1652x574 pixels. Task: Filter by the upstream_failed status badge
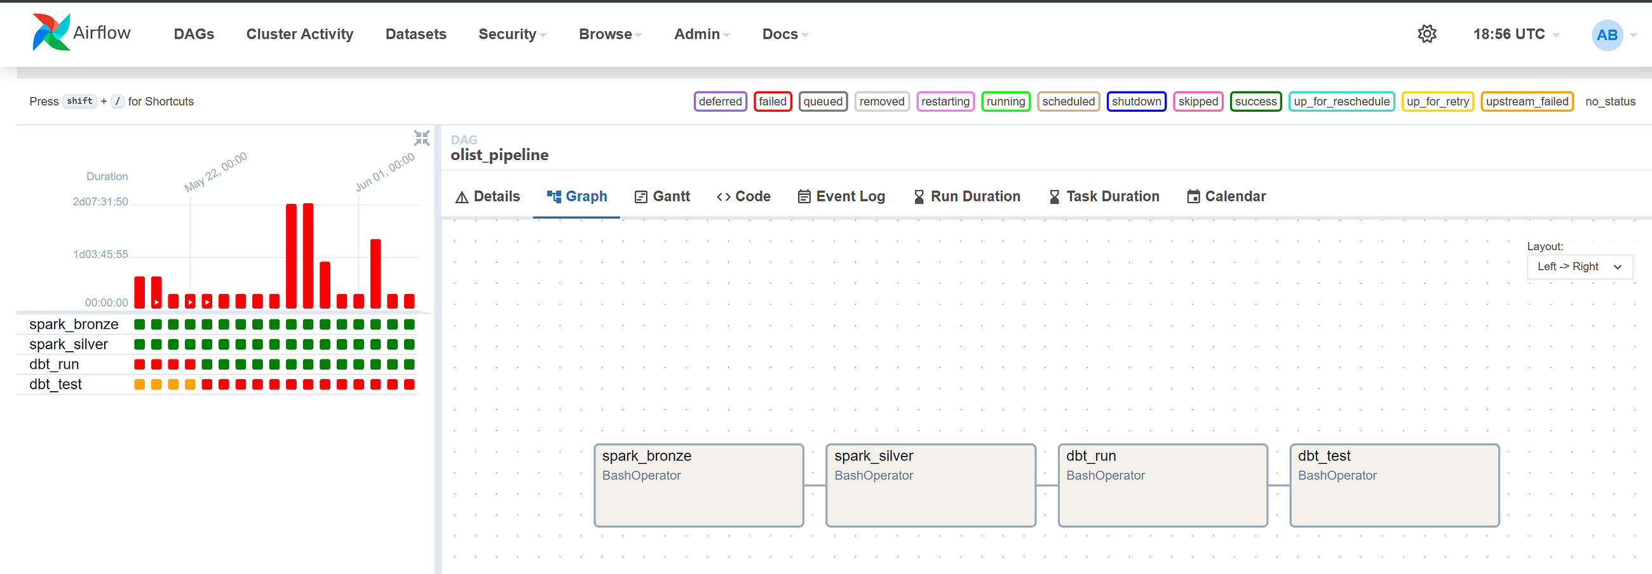click(1527, 101)
